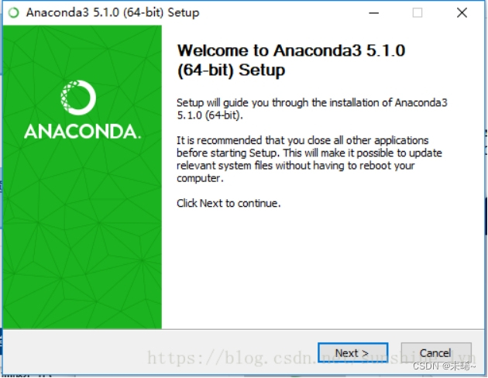Minimize the setup window
Viewport: 488px width, 378px height.
point(374,12)
